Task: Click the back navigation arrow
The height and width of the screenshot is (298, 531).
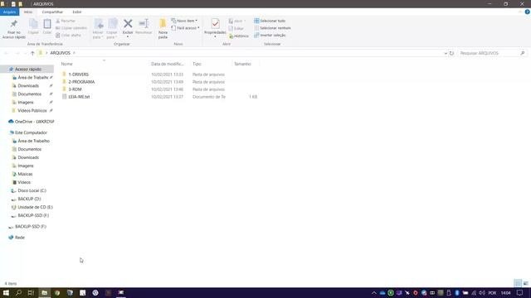Action: [x=7, y=53]
